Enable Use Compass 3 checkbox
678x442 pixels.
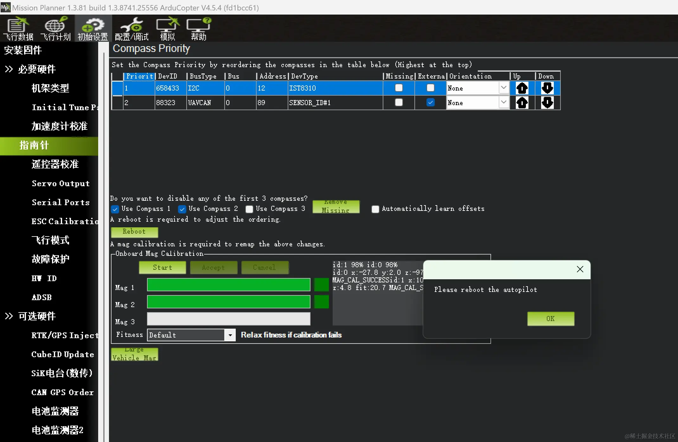click(249, 209)
